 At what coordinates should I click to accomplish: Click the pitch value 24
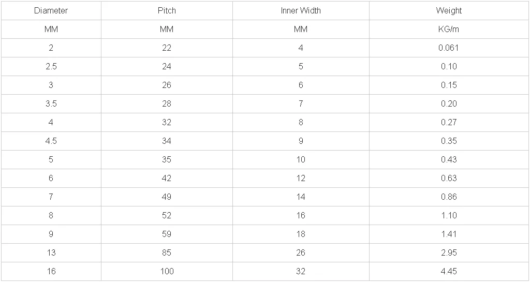[166, 66]
